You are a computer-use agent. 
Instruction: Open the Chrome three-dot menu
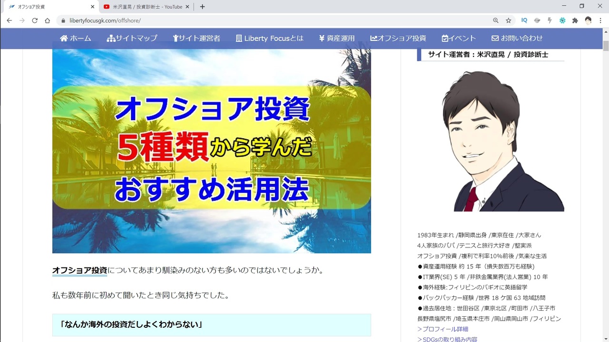pyautogui.click(x=600, y=20)
